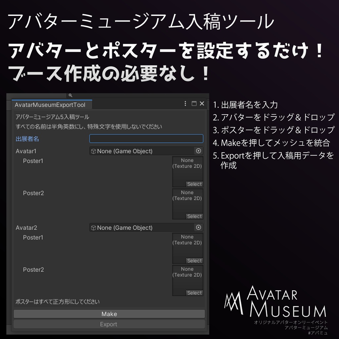Image resolution: width=339 pixels, height=339 pixels.
Task: Click the search magnifier icon above the tab
Action: pos(70,95)
